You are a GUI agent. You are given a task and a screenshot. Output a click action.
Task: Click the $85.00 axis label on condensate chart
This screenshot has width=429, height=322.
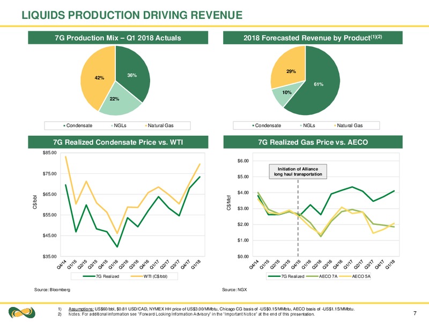point(49,152)
